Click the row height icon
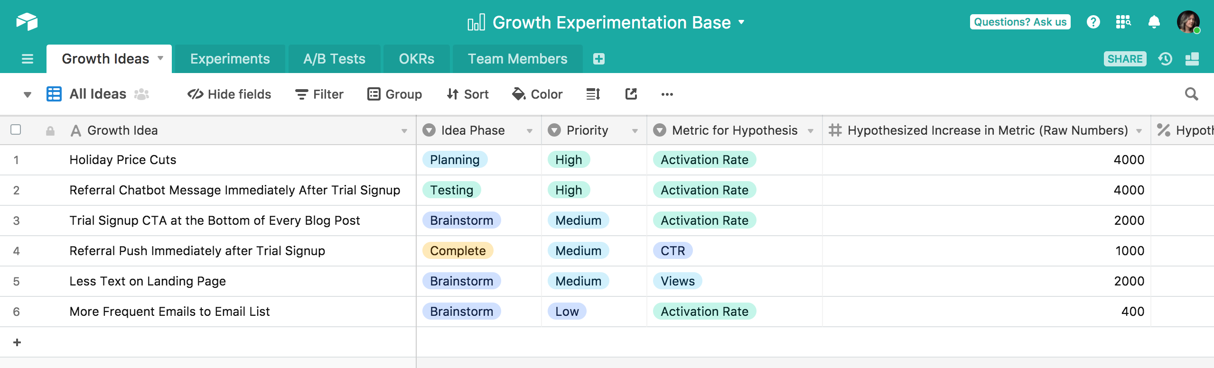1214x368 pixels. click(x=593, y=94)
